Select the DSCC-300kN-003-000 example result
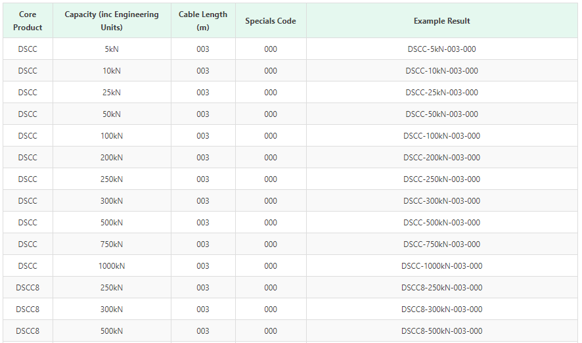This screenshot has height=343, width=582. [x=441, y=201]
